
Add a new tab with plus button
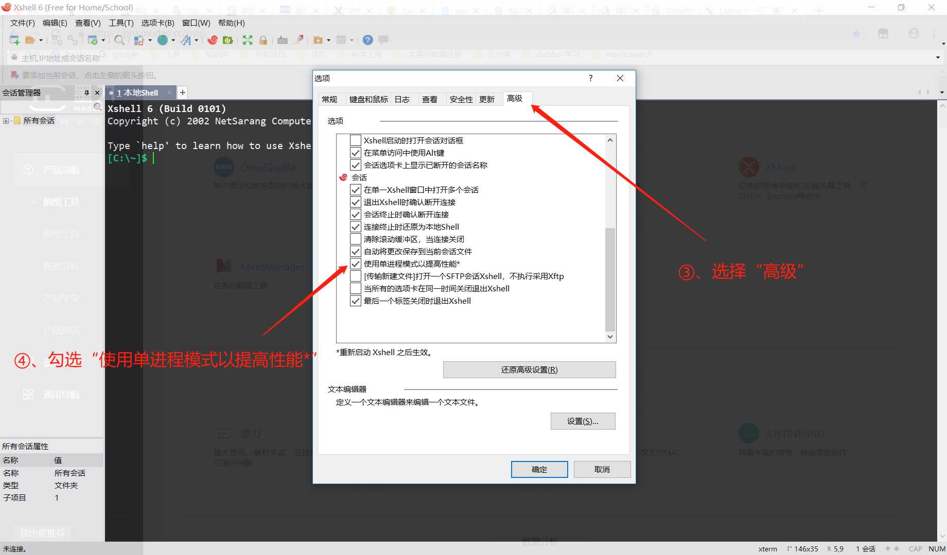coord(183,92)
